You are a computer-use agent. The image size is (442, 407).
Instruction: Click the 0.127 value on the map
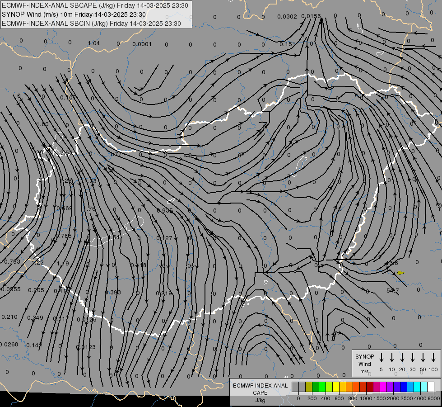164,238
